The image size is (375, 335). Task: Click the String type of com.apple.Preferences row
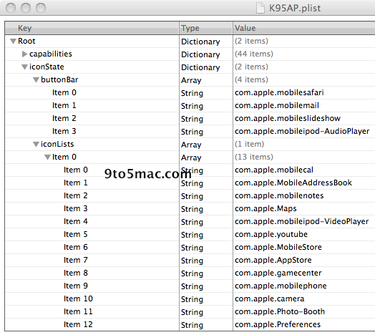[192, 325]
